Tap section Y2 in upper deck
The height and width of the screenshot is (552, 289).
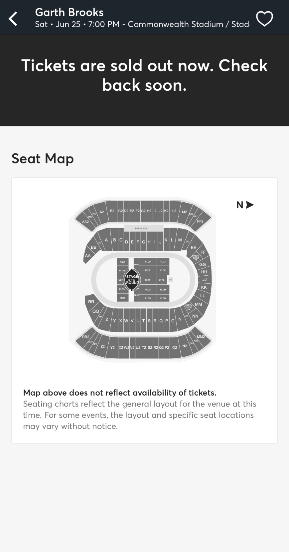pyautogui.click(x=112, y=347)
